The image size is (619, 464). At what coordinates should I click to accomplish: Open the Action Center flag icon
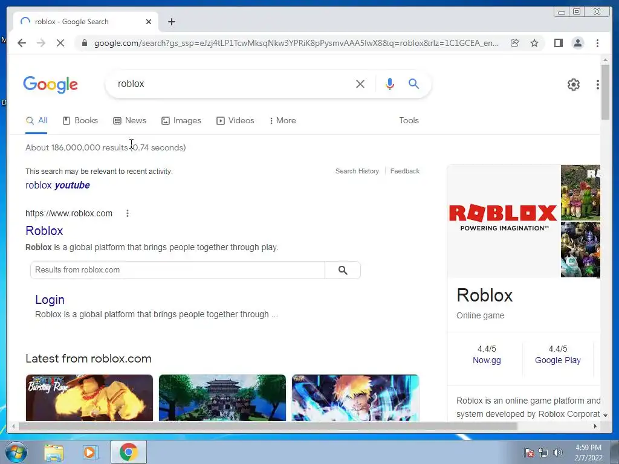click(529, 453)
